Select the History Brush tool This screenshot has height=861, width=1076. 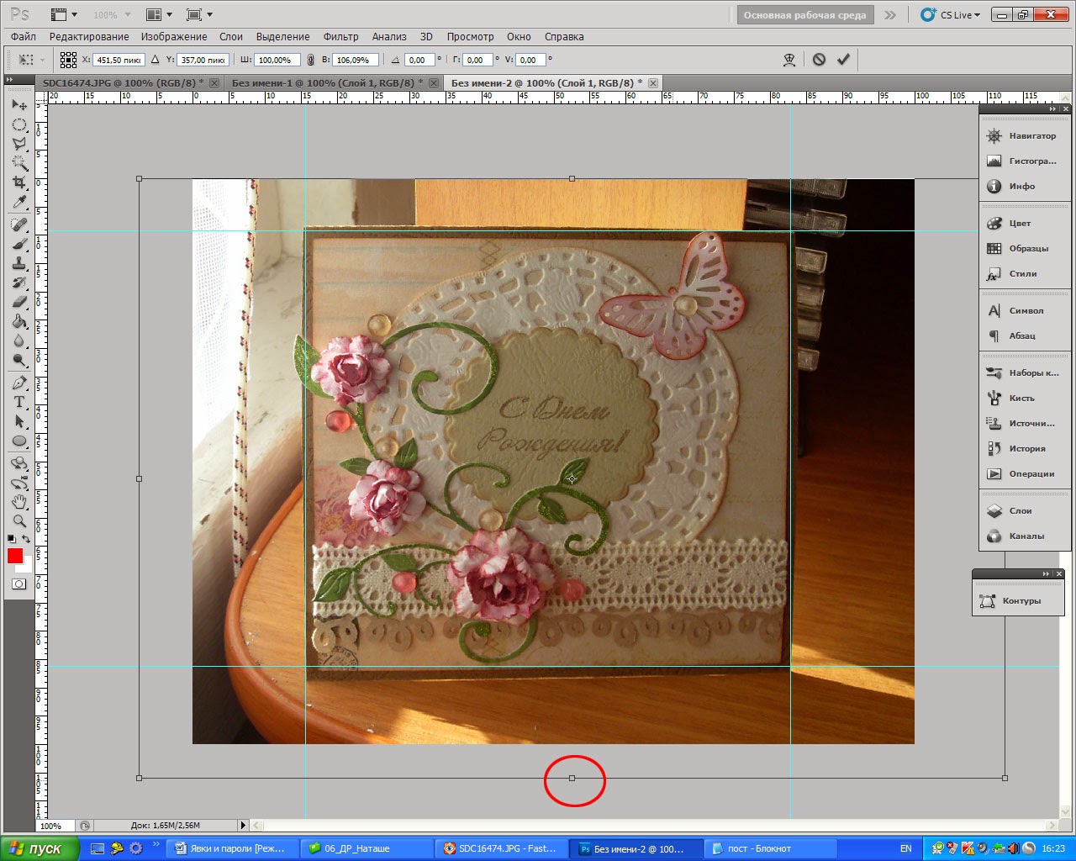[19, 283]
